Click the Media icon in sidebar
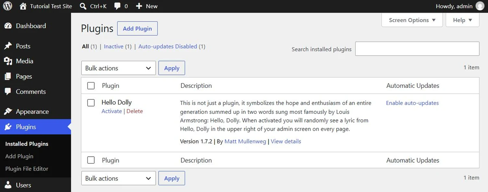Image resolution: width=488 pixels, height=192 pixels. click(8, 61)
